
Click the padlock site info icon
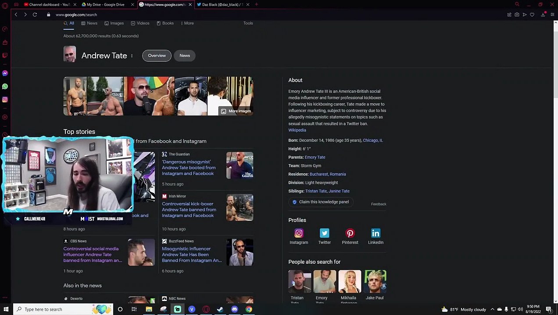point(48,14)
